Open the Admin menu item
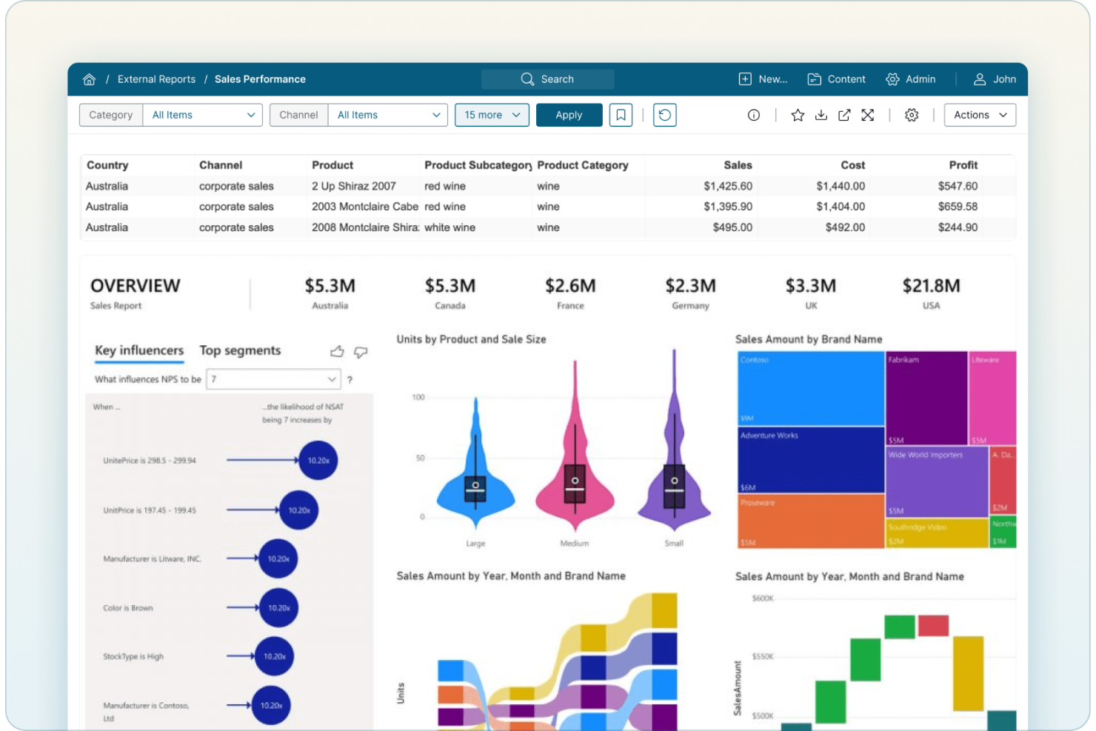Image resolution: width=1096 pixels, height=731 pixels. click(x=911, y=79)
